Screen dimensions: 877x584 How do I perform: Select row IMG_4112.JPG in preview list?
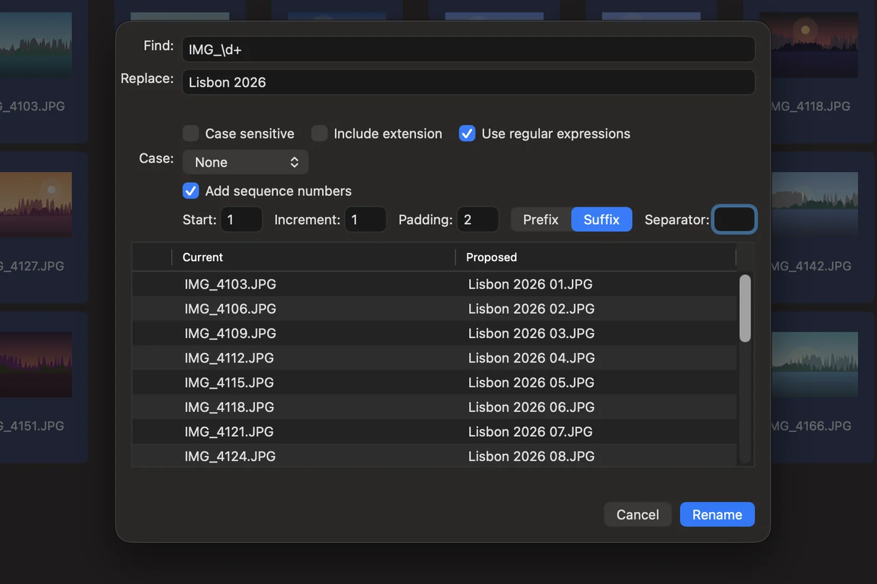click(435, 358)
